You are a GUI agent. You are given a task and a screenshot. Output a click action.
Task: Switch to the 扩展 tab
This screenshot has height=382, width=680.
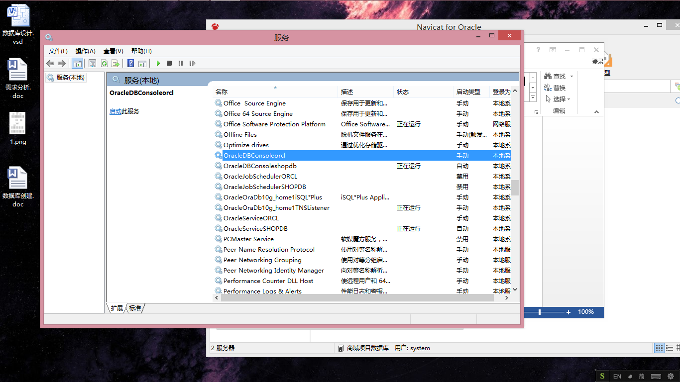click(117, 308)
